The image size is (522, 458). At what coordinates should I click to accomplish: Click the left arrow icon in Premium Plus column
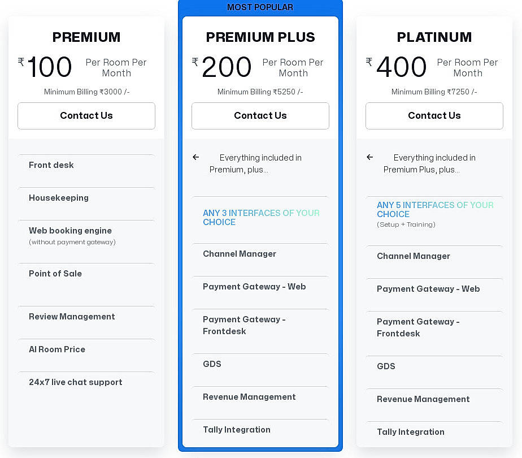[196, 157]
